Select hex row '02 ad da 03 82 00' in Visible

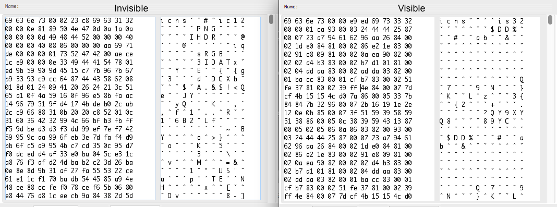pyautogui.click(x=348, y=179)
